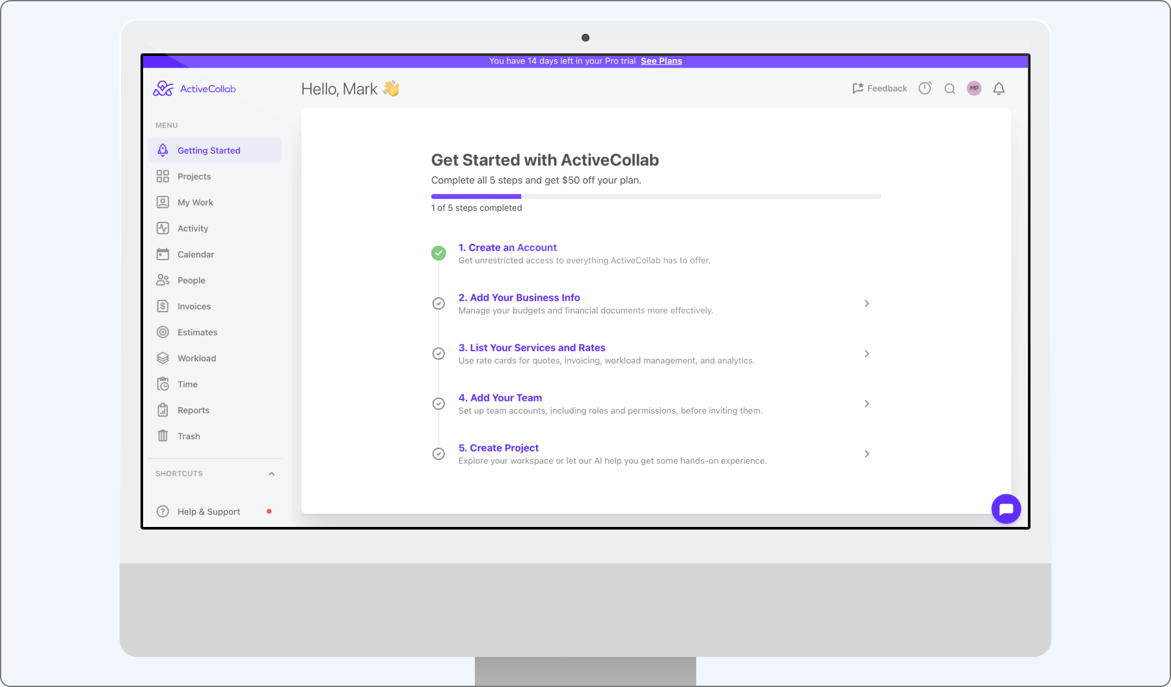Click the steps completed progress bar
This screenshot has width=1171, height=687.
pyautogui.click(x=656, y=196)
